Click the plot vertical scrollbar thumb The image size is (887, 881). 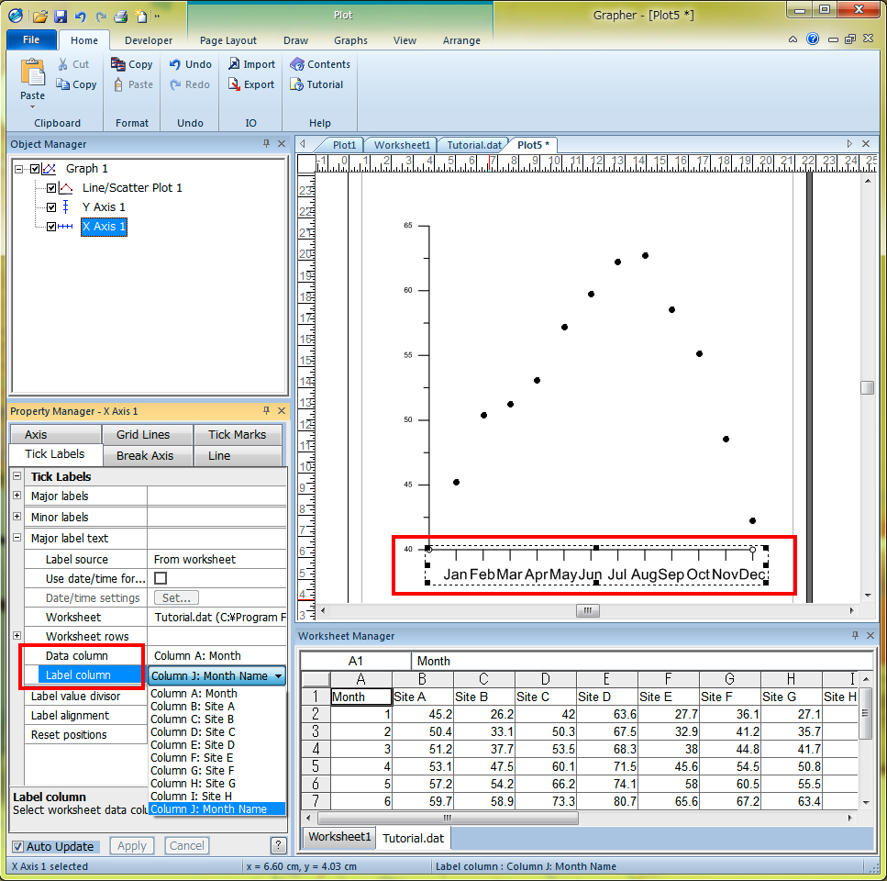pos(867,387)
